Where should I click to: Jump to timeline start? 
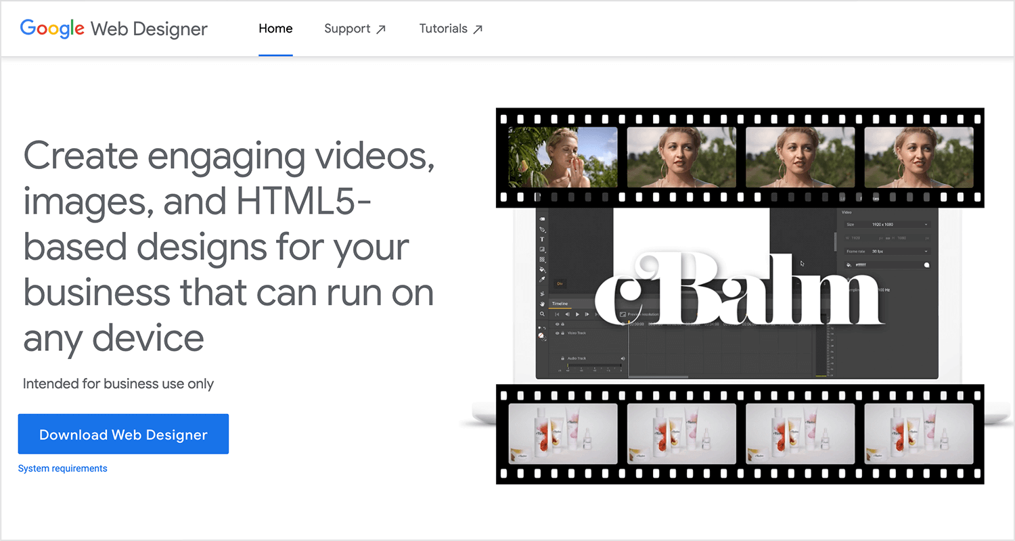pos(557,314)
